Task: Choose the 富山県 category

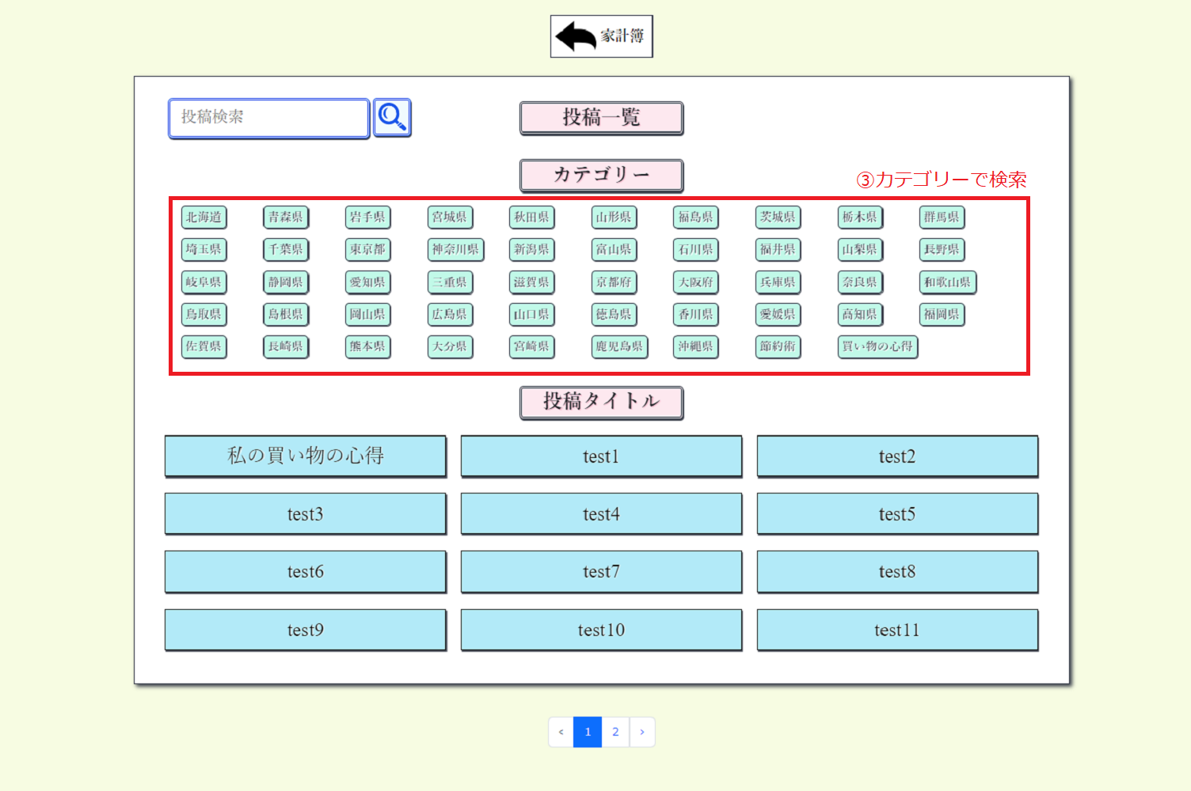Action: click(x=615, y=250)
